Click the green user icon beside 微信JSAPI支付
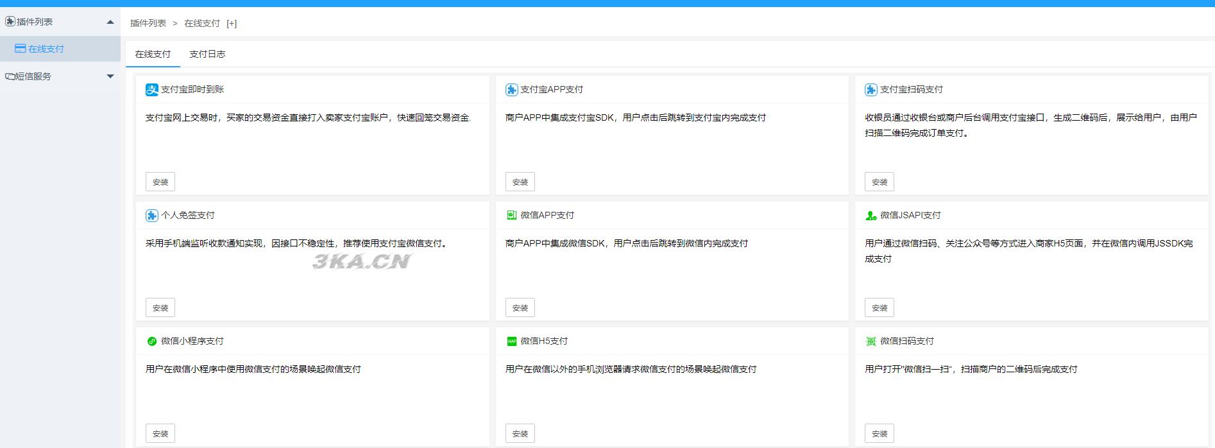 pyautogui.click(x=871, y=216)
